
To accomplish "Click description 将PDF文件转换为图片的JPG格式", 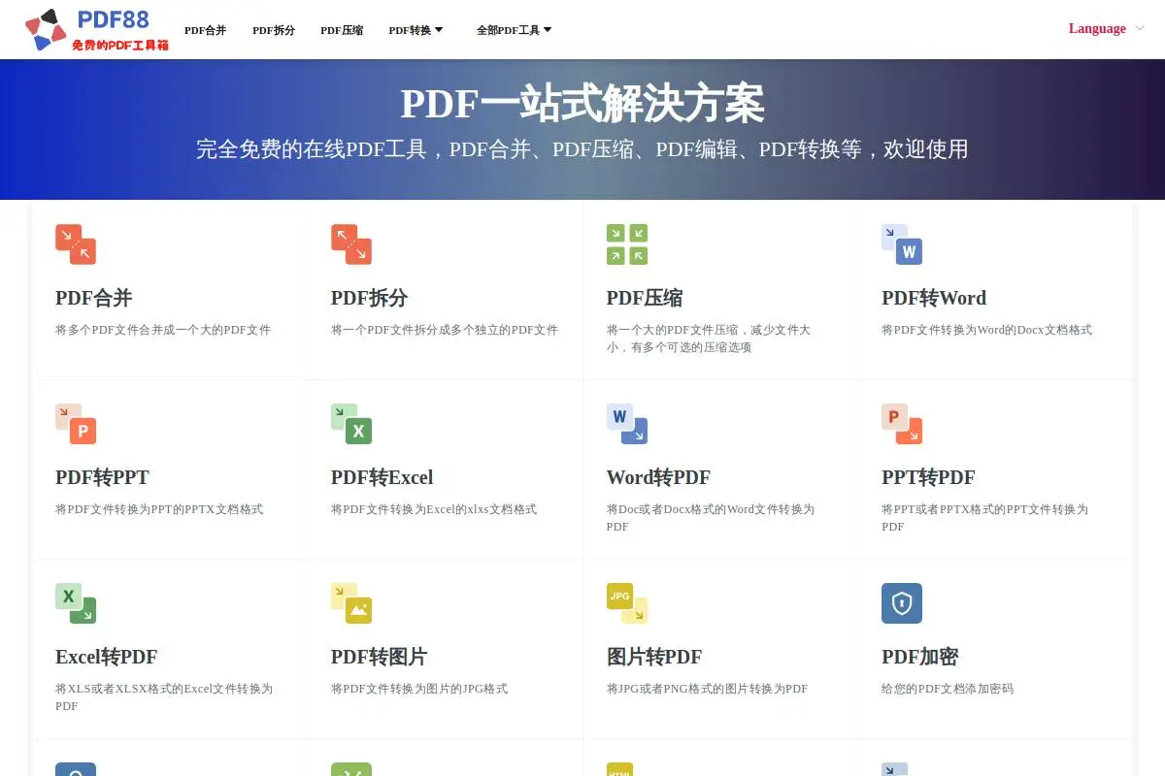I will coord(419,689).
